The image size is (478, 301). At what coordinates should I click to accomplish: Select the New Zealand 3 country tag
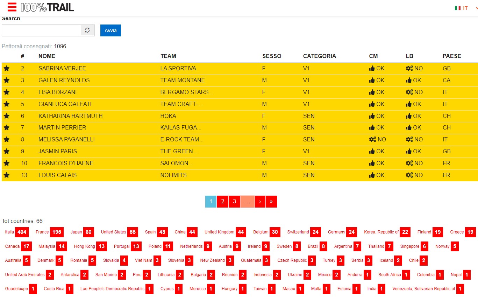[x=216, y=260]
